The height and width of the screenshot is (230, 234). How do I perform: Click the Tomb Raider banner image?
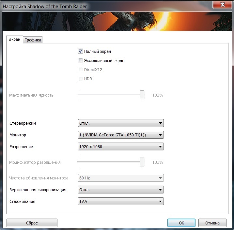tap(117, 22)
